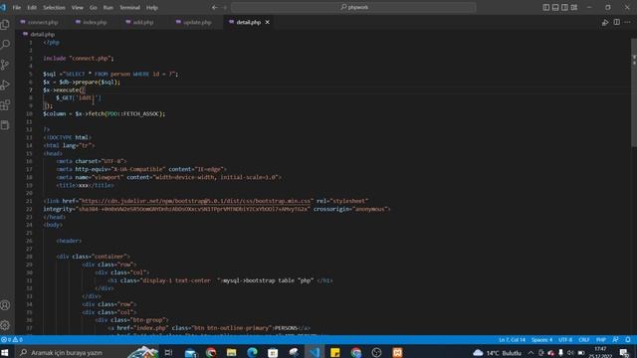Viewport: 637px width, 358px height.
Task: Open the Edit menu
Action: 32,7
